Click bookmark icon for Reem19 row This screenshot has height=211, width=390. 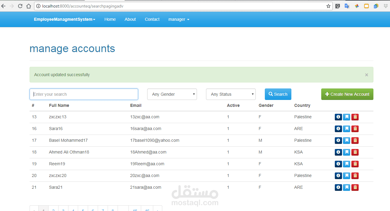coord(347,164)
